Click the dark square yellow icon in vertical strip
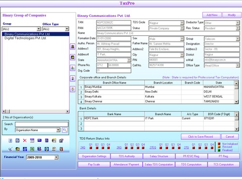This screenshot has width=242, height=179. click(73, 57)
